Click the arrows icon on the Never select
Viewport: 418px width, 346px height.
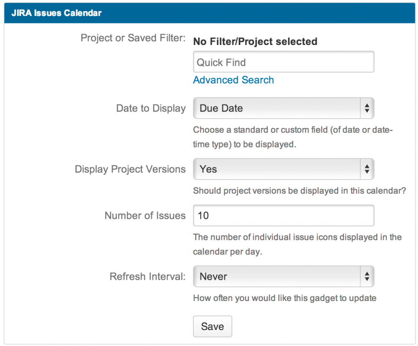[367, 276]
